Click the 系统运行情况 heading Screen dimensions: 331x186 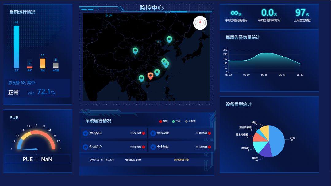pos(98,121)
